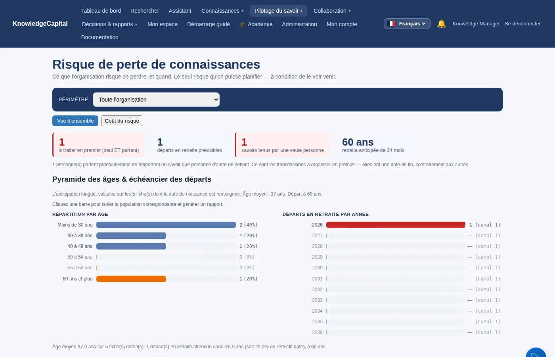Select the 'départs en retraite prévisibles' card
This screenshot has height=357, width=555.
coord(189,145)
